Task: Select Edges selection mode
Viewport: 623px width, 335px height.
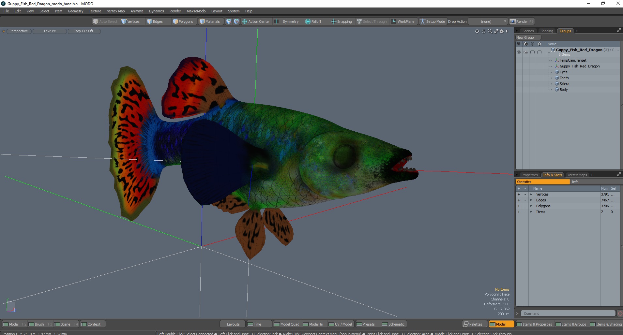Action: [155, 22]
